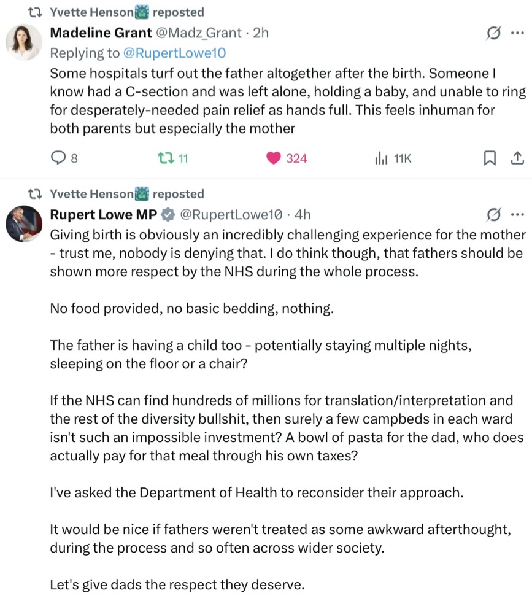Viewport: 532px width, 601px height.
Task: Click Rupert Lowe's verified badge
Action: tap(167, 214)
